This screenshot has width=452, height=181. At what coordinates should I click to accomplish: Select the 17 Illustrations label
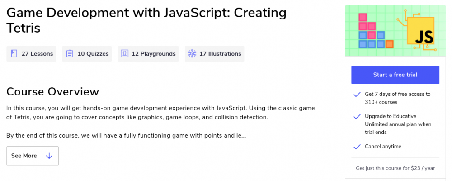click(220, 54)
